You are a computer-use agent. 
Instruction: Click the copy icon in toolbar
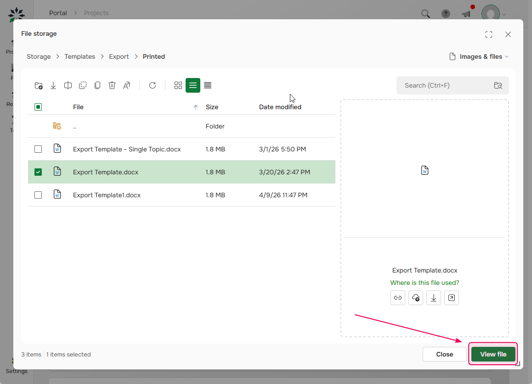click(97, 85)
